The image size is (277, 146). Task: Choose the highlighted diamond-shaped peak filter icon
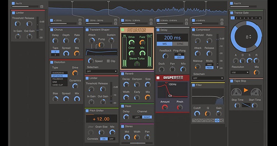pyautogui.click(x=217, y=120)
